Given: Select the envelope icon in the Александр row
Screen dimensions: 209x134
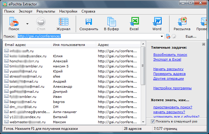Looking at the screenshot, I should tap(6, 86).
